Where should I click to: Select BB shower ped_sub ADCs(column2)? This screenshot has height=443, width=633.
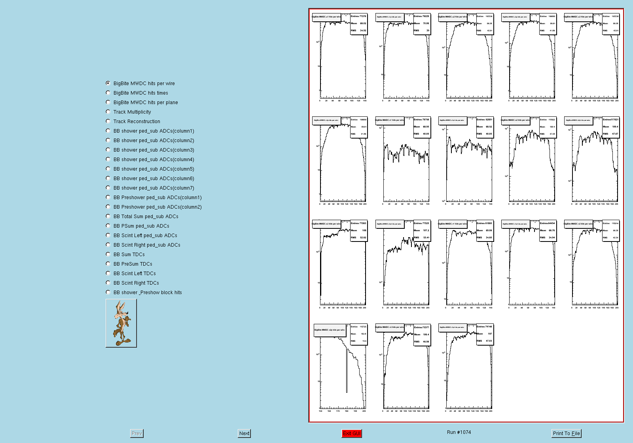click(150, 141)
